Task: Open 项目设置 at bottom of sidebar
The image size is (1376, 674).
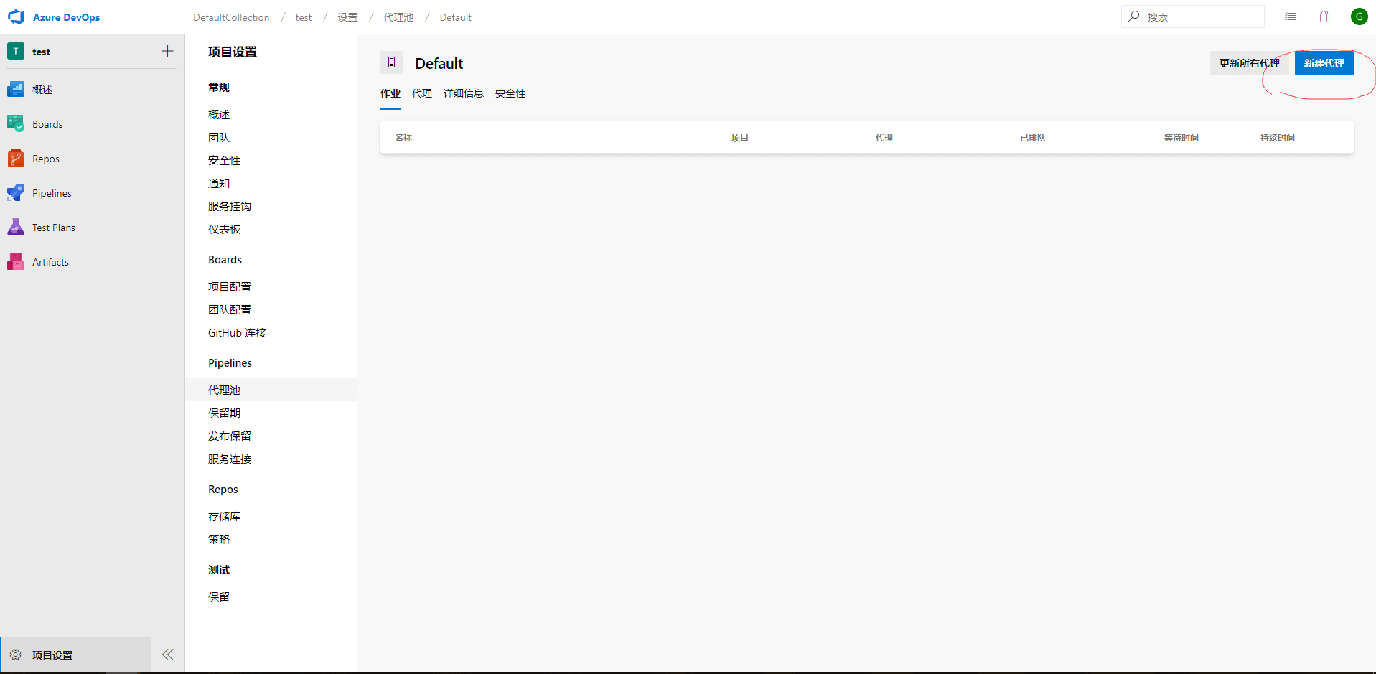Action: 52,655
